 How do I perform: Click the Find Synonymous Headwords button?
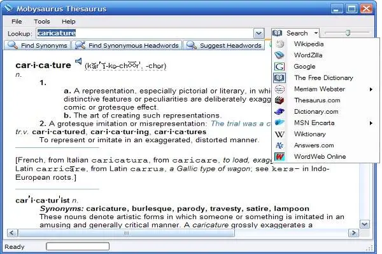(127, 45)
